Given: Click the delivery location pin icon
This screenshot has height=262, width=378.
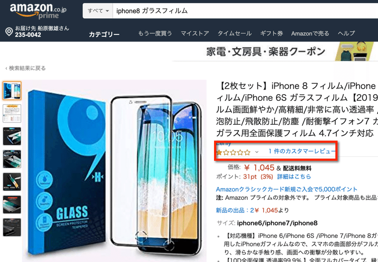Looking at the screenshot, I should tap(9, 32).
